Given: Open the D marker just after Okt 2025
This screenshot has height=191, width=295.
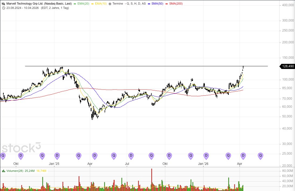Looking at the screenshot, I should pyautogui.click(x=169, y=156).
